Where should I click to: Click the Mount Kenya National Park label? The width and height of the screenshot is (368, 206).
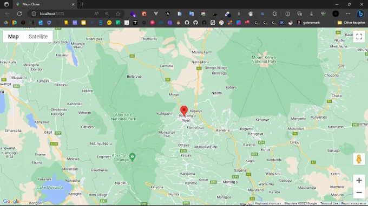click(264, 59)
